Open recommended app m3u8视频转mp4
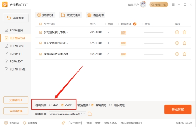Screen dimensions: 196x127 point(131,123)
